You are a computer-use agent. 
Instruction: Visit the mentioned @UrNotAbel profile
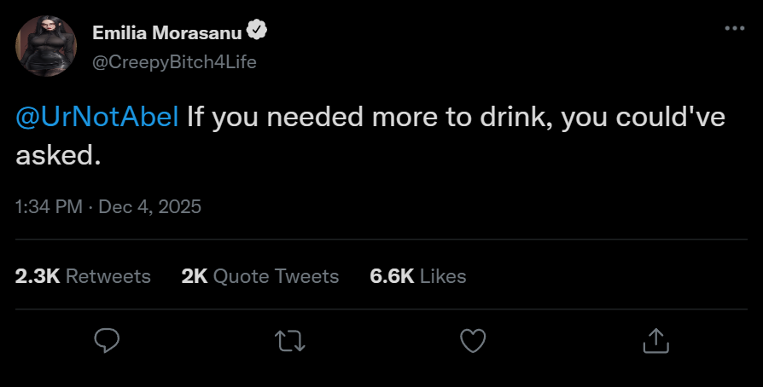[97, 118]
